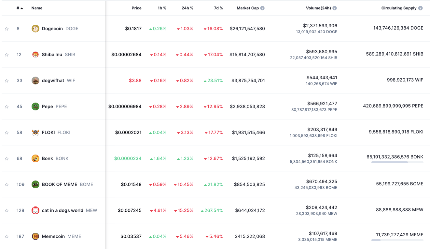Add dogwifhat to watchlist via star
430x249 pixels.
(7, 81)
